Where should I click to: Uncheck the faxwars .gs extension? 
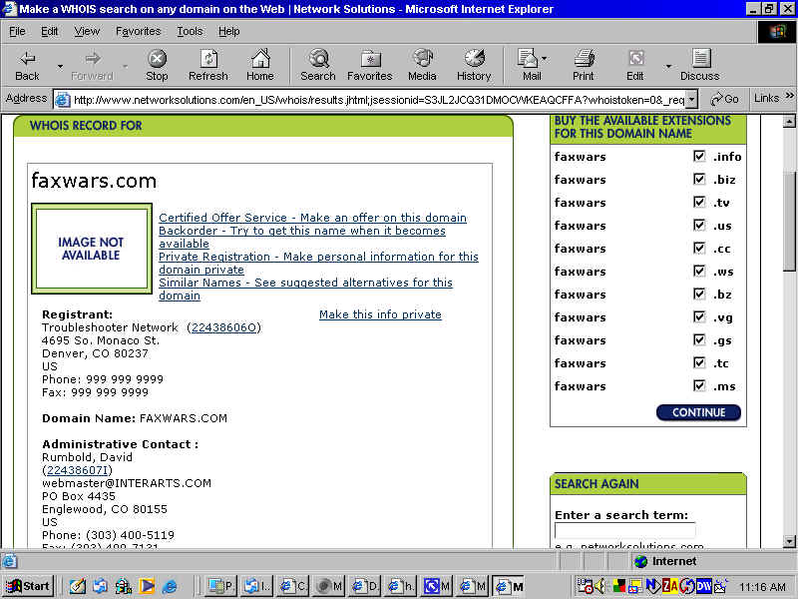(699, 339)
